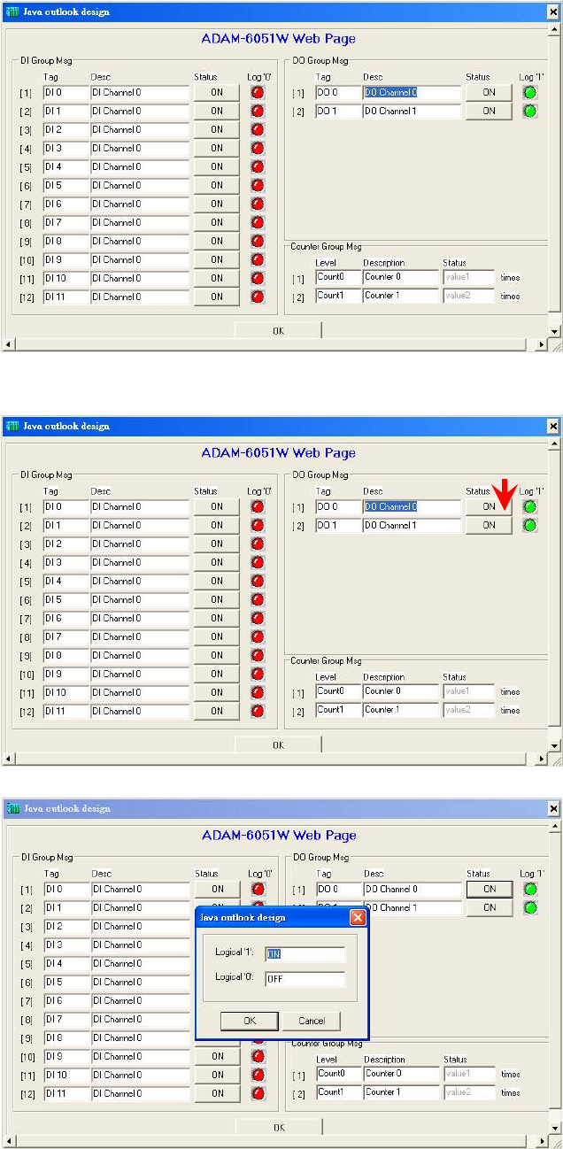Viewport: 563px width, 1149px height.
Task: In bottom window, click ON button for DO 1
Action: pos(490,907)
